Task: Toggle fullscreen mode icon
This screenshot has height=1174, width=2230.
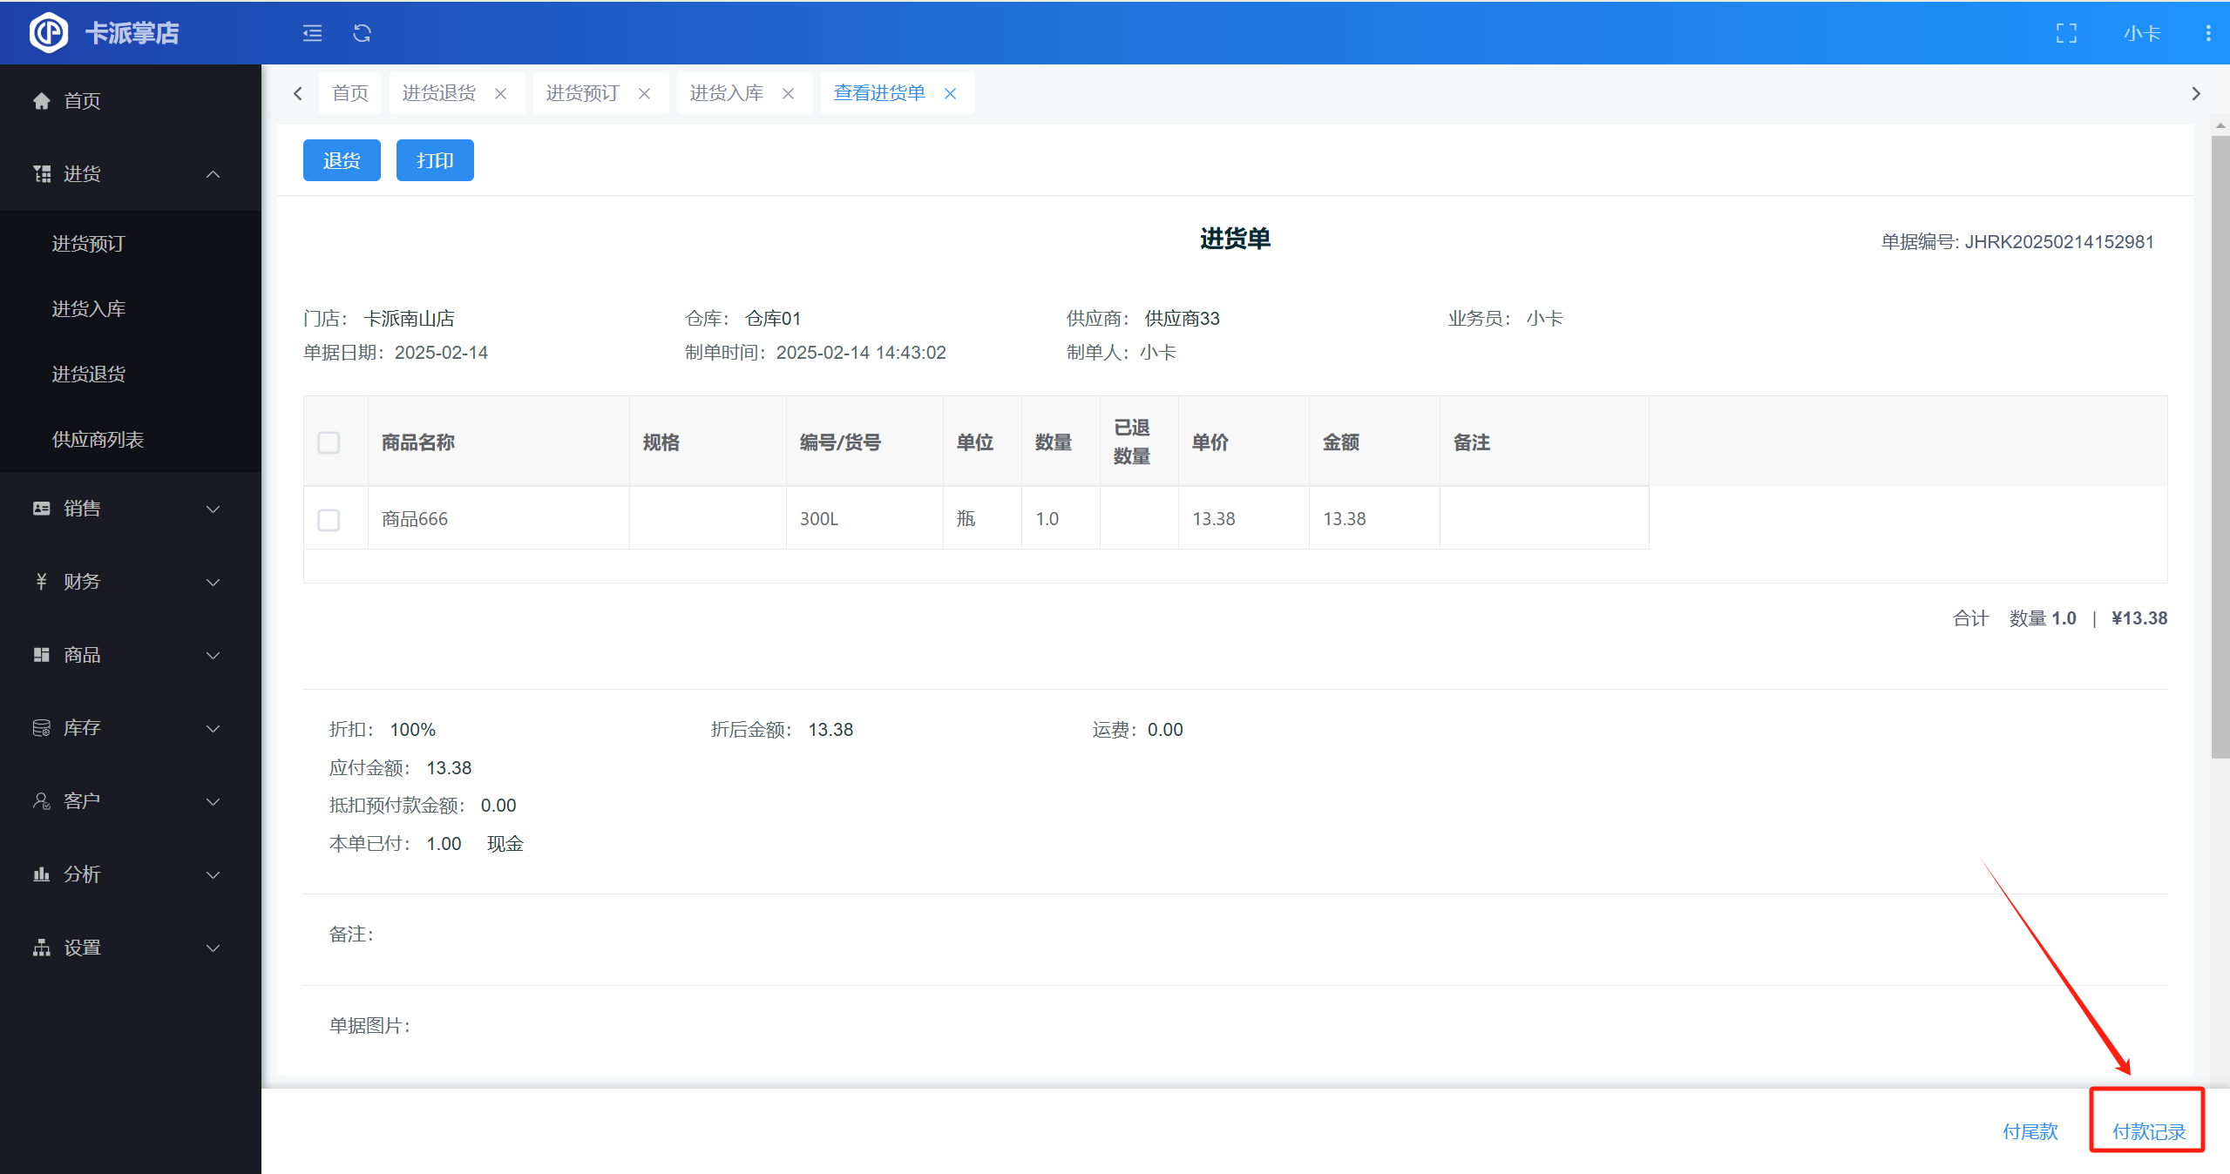Action: 2066,33
